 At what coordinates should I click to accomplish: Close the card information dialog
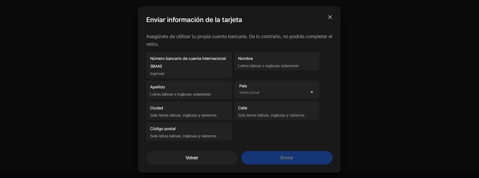330,17
